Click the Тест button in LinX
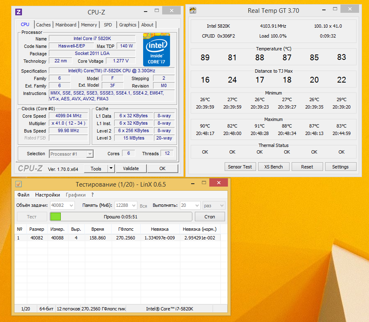369x322 pixels. pyautogui.click(x=32, y=217)
